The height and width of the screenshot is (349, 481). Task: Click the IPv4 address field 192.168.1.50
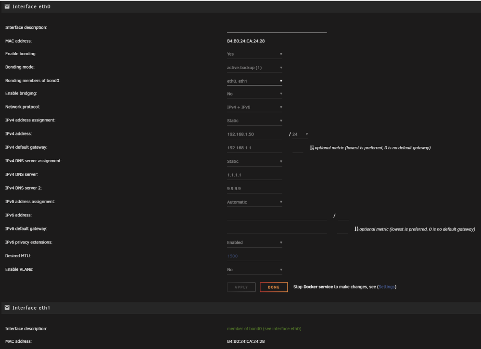tap(254, 134)
